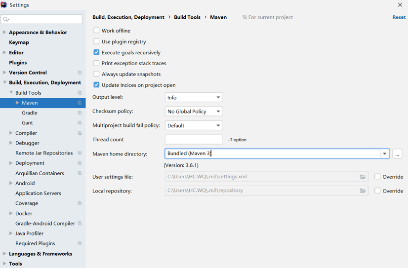This screenshot has height=268, width=408.
Task: Open the Checksum policy dropdown
Action: coord(194,112)
